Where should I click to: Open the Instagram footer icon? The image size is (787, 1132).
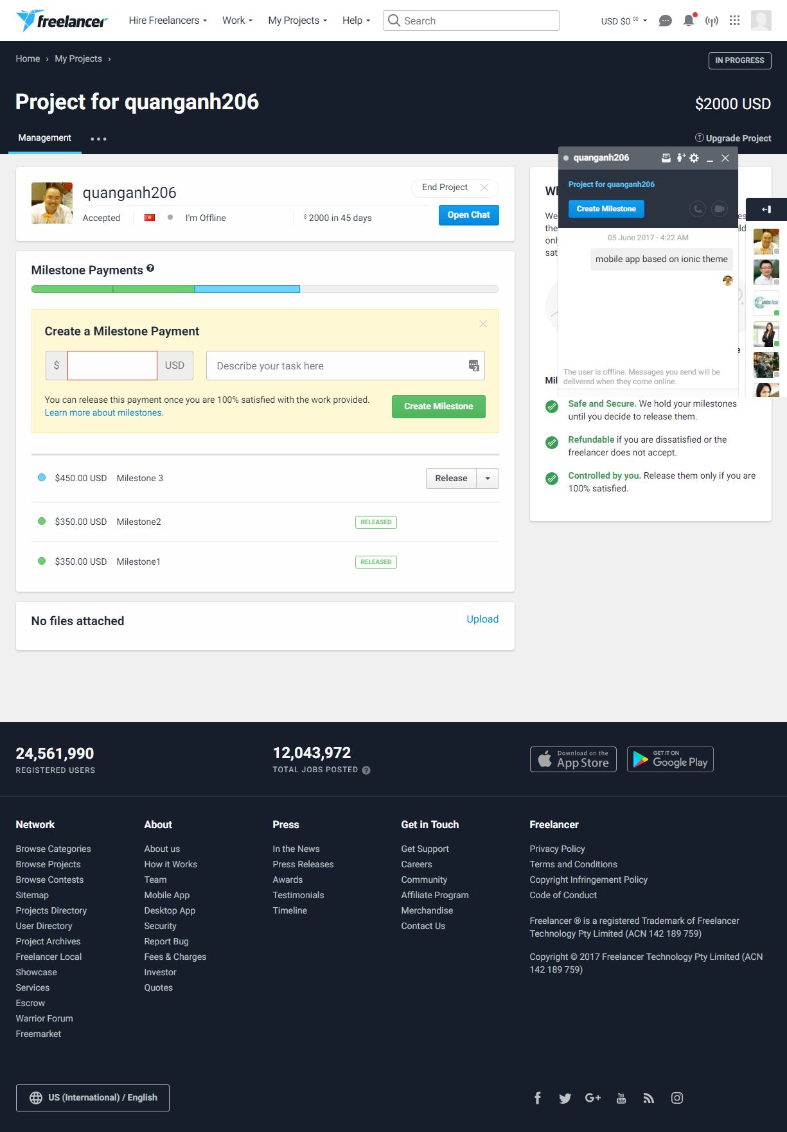[677, 1098]
